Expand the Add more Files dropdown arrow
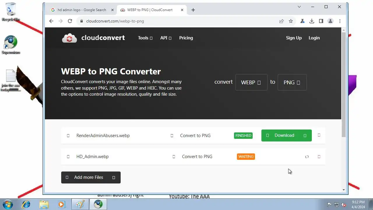The height and width of the screenshot is (210, 373). (114, 177)
